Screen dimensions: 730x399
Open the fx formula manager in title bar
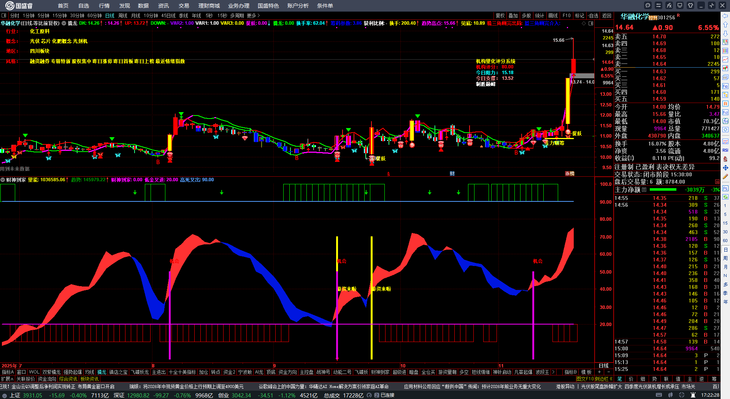tap(669, 5)
